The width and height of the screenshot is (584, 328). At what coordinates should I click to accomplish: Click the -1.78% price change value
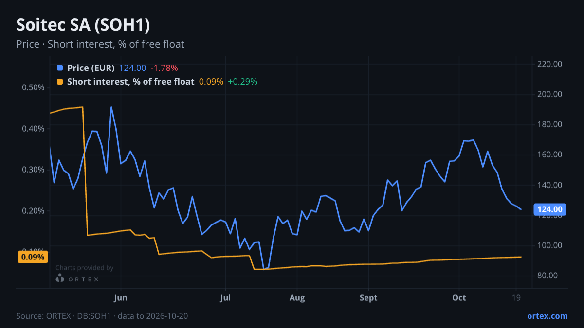pos(164,68)
